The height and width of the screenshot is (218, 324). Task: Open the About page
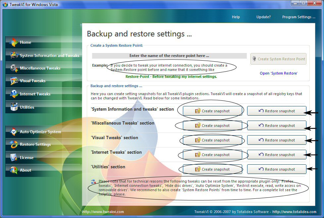(x=43, y=170)
